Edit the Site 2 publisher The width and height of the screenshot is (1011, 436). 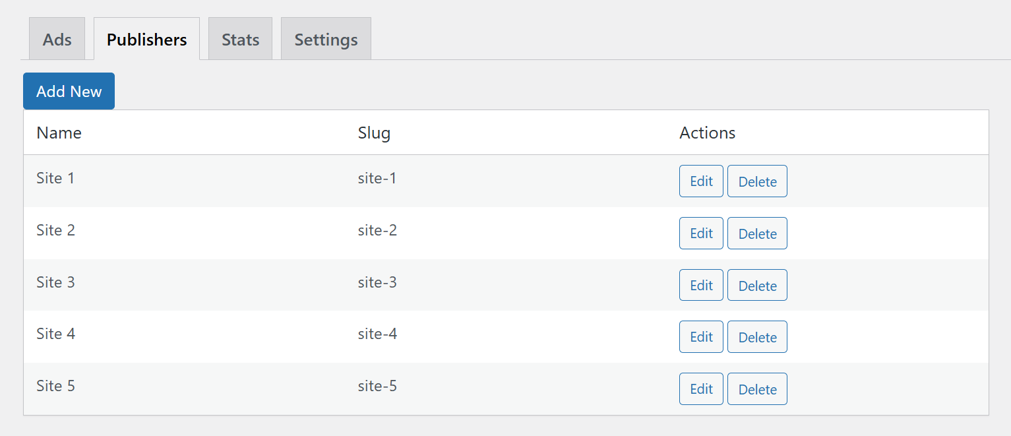(701, 234)
